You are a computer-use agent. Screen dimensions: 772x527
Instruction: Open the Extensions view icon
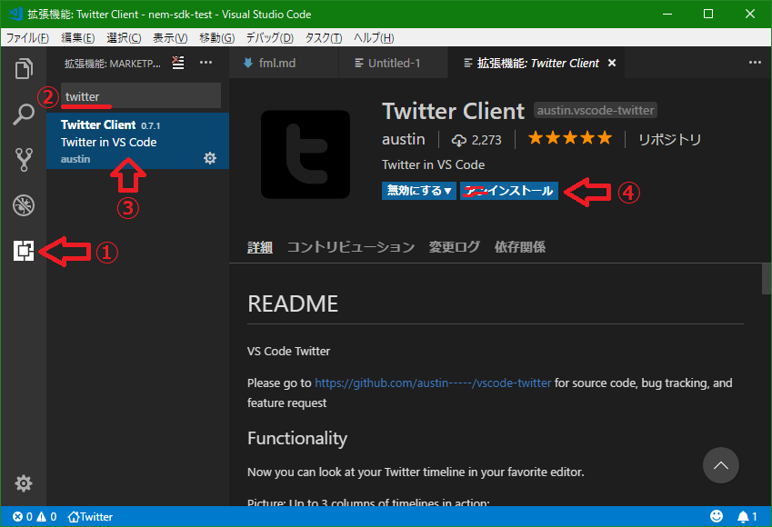pos(23,251)
